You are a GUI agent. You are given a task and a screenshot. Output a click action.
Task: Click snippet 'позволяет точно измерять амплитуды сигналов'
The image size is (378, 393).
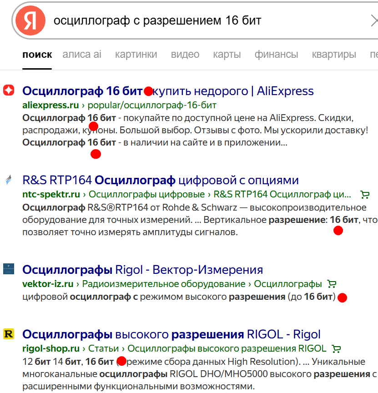(130, 232)
